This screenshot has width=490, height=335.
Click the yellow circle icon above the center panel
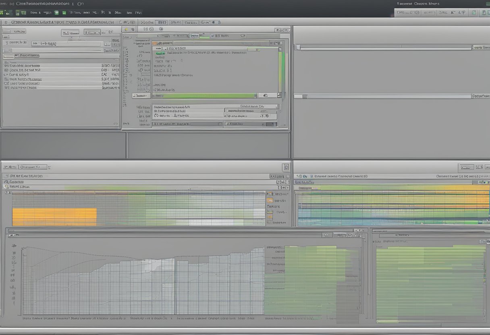pyautogui.click(x=126, y=29)
